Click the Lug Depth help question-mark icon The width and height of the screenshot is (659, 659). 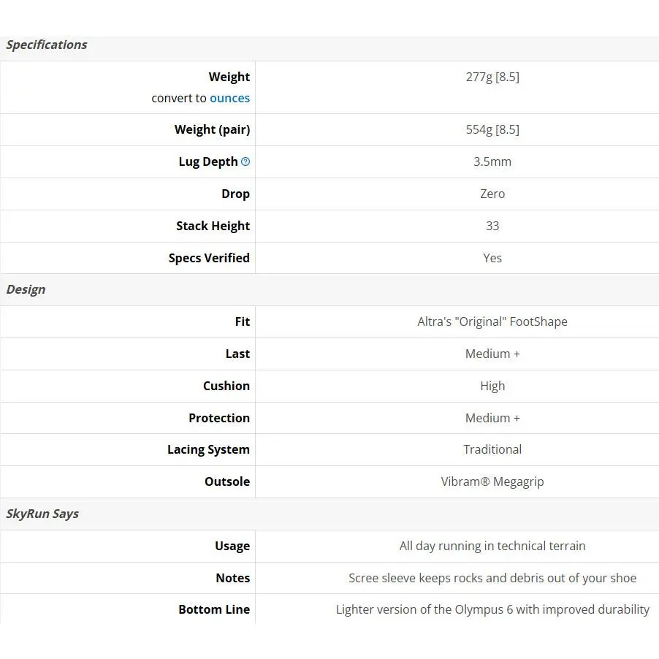tap(245, 161)
